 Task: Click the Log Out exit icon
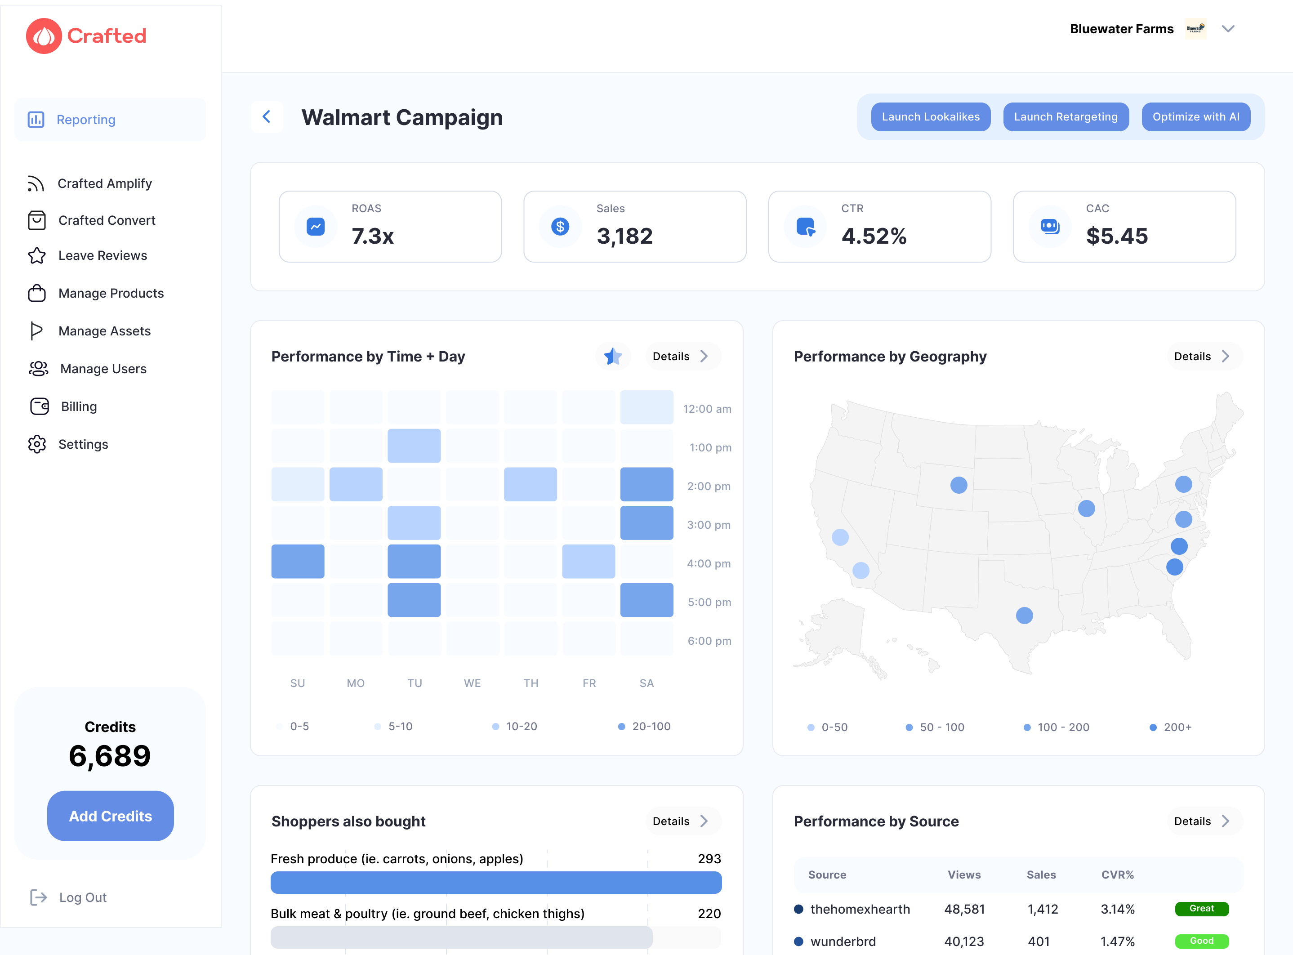(38, 897)
